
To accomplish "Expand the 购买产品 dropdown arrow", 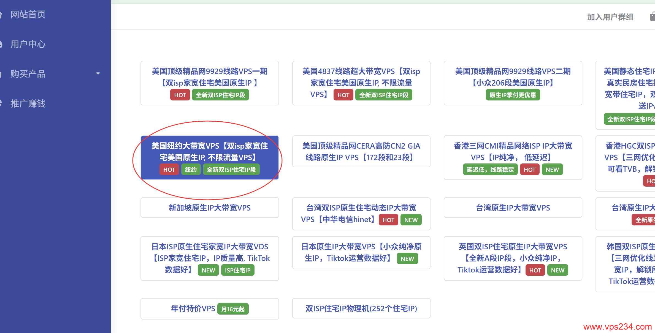I will [98, 73].
